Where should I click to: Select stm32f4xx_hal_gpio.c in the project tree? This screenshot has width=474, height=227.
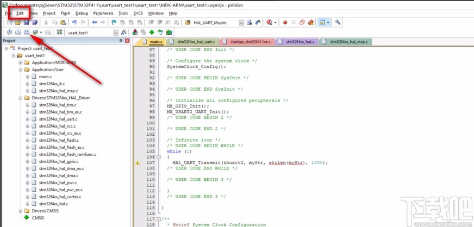(59, 161)
